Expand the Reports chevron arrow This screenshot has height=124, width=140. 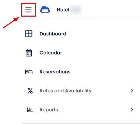coord(132,110)
